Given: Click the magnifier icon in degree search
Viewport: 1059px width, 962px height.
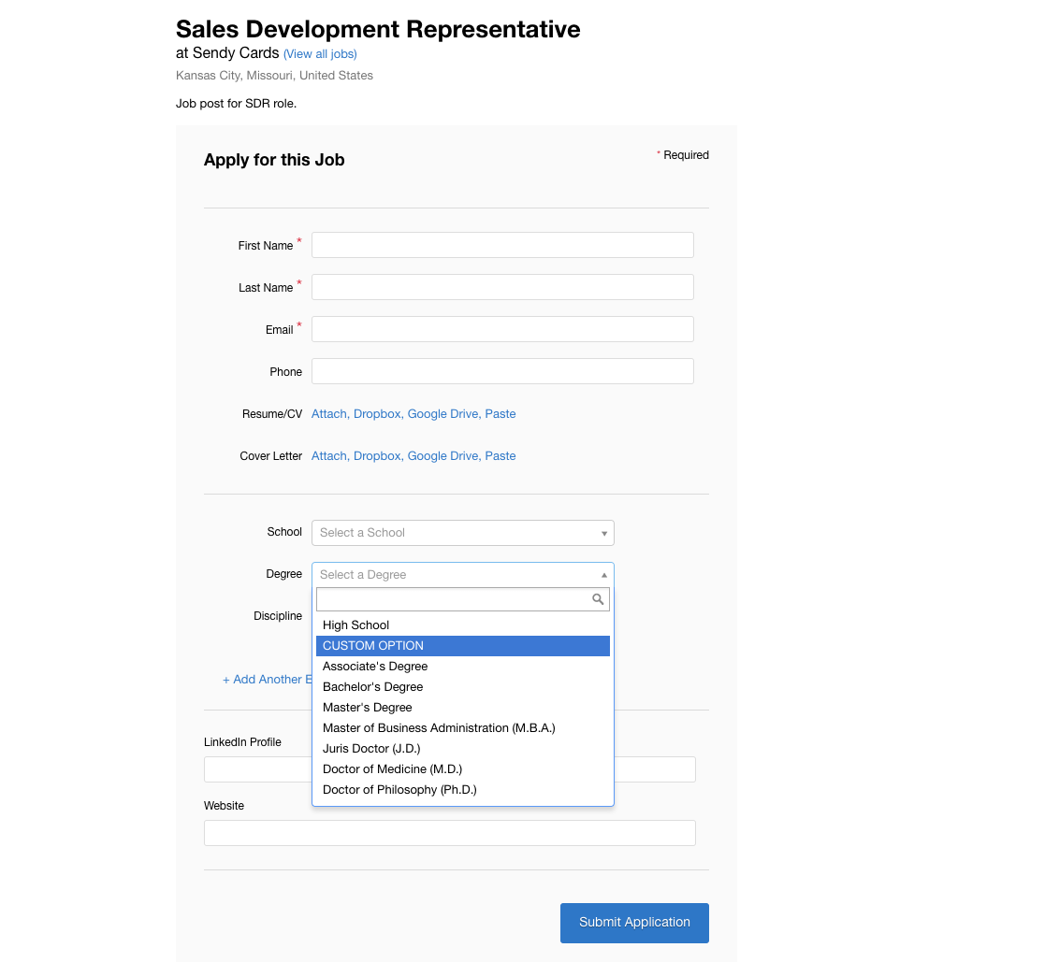Looking at the screenshot, I should (598, 599).
